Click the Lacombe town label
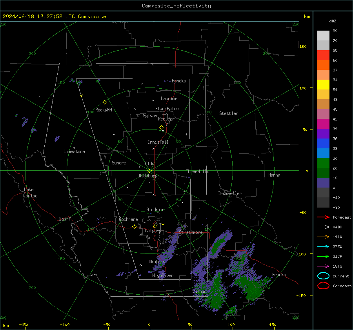Screen dimensions: 353x330 (x=169, y=98)
